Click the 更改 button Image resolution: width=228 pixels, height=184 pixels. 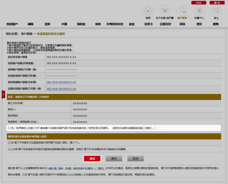pos(114,159)
